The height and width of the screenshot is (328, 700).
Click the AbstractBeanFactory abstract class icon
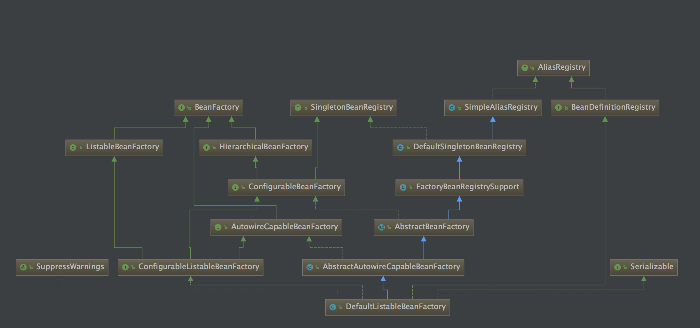point(381,228)
